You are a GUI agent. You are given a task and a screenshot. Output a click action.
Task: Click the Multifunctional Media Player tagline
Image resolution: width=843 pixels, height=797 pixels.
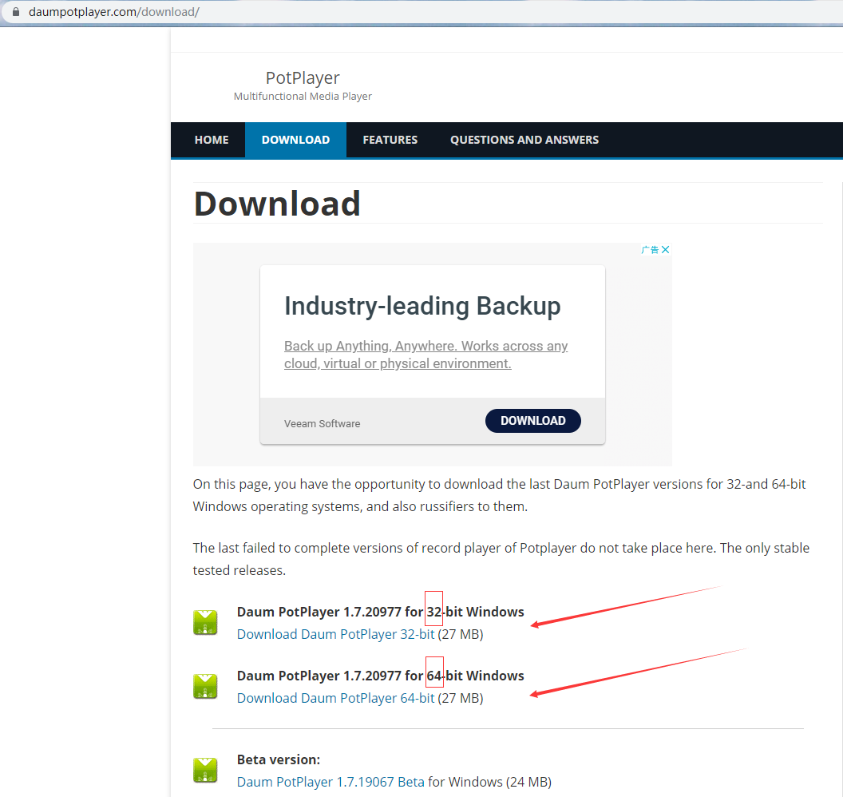click(x=303, y=97)
